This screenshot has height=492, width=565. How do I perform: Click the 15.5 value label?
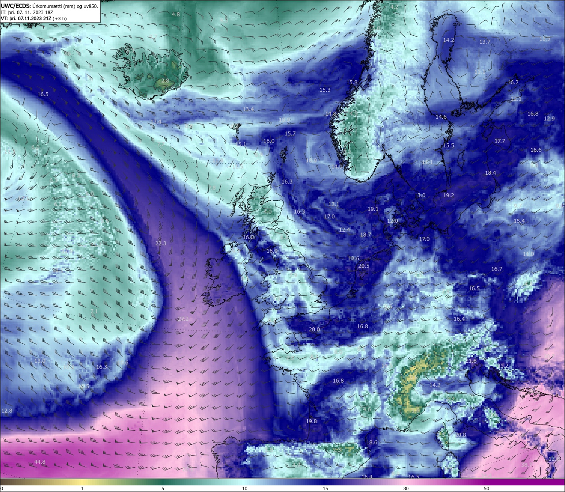point(448,146)
